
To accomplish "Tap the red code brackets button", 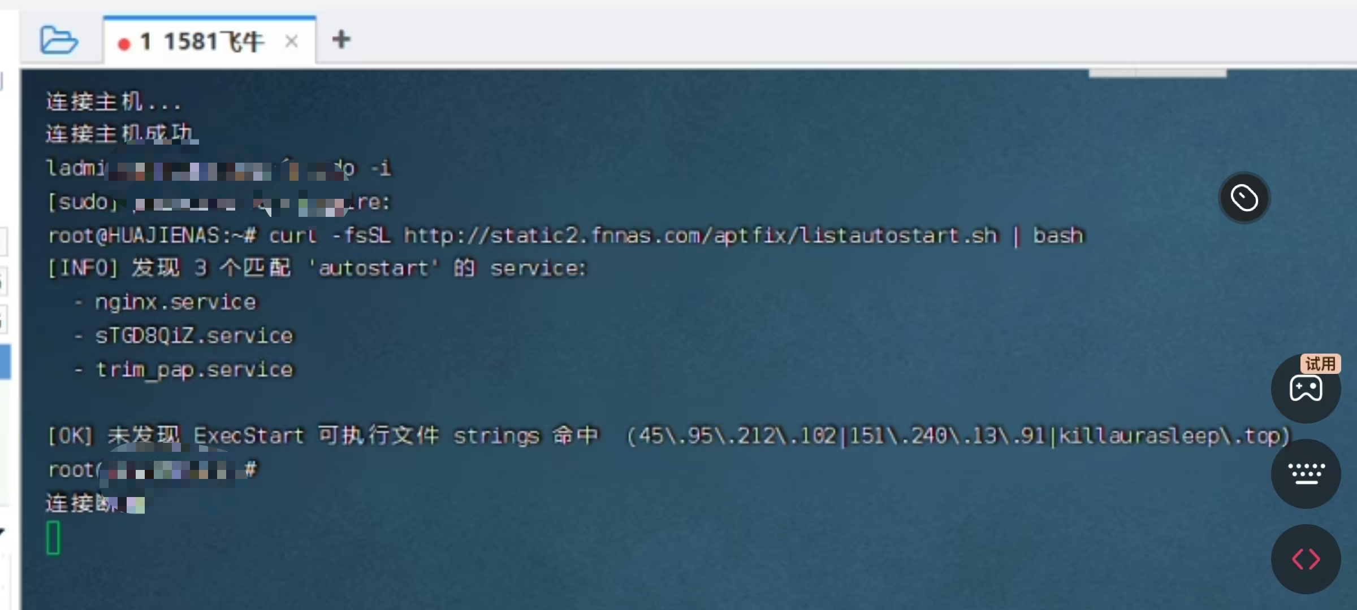I will tap(1306, 559).
